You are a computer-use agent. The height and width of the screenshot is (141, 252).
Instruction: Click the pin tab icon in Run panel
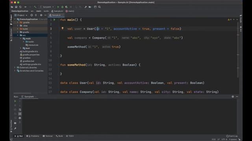tap(15, 128)
